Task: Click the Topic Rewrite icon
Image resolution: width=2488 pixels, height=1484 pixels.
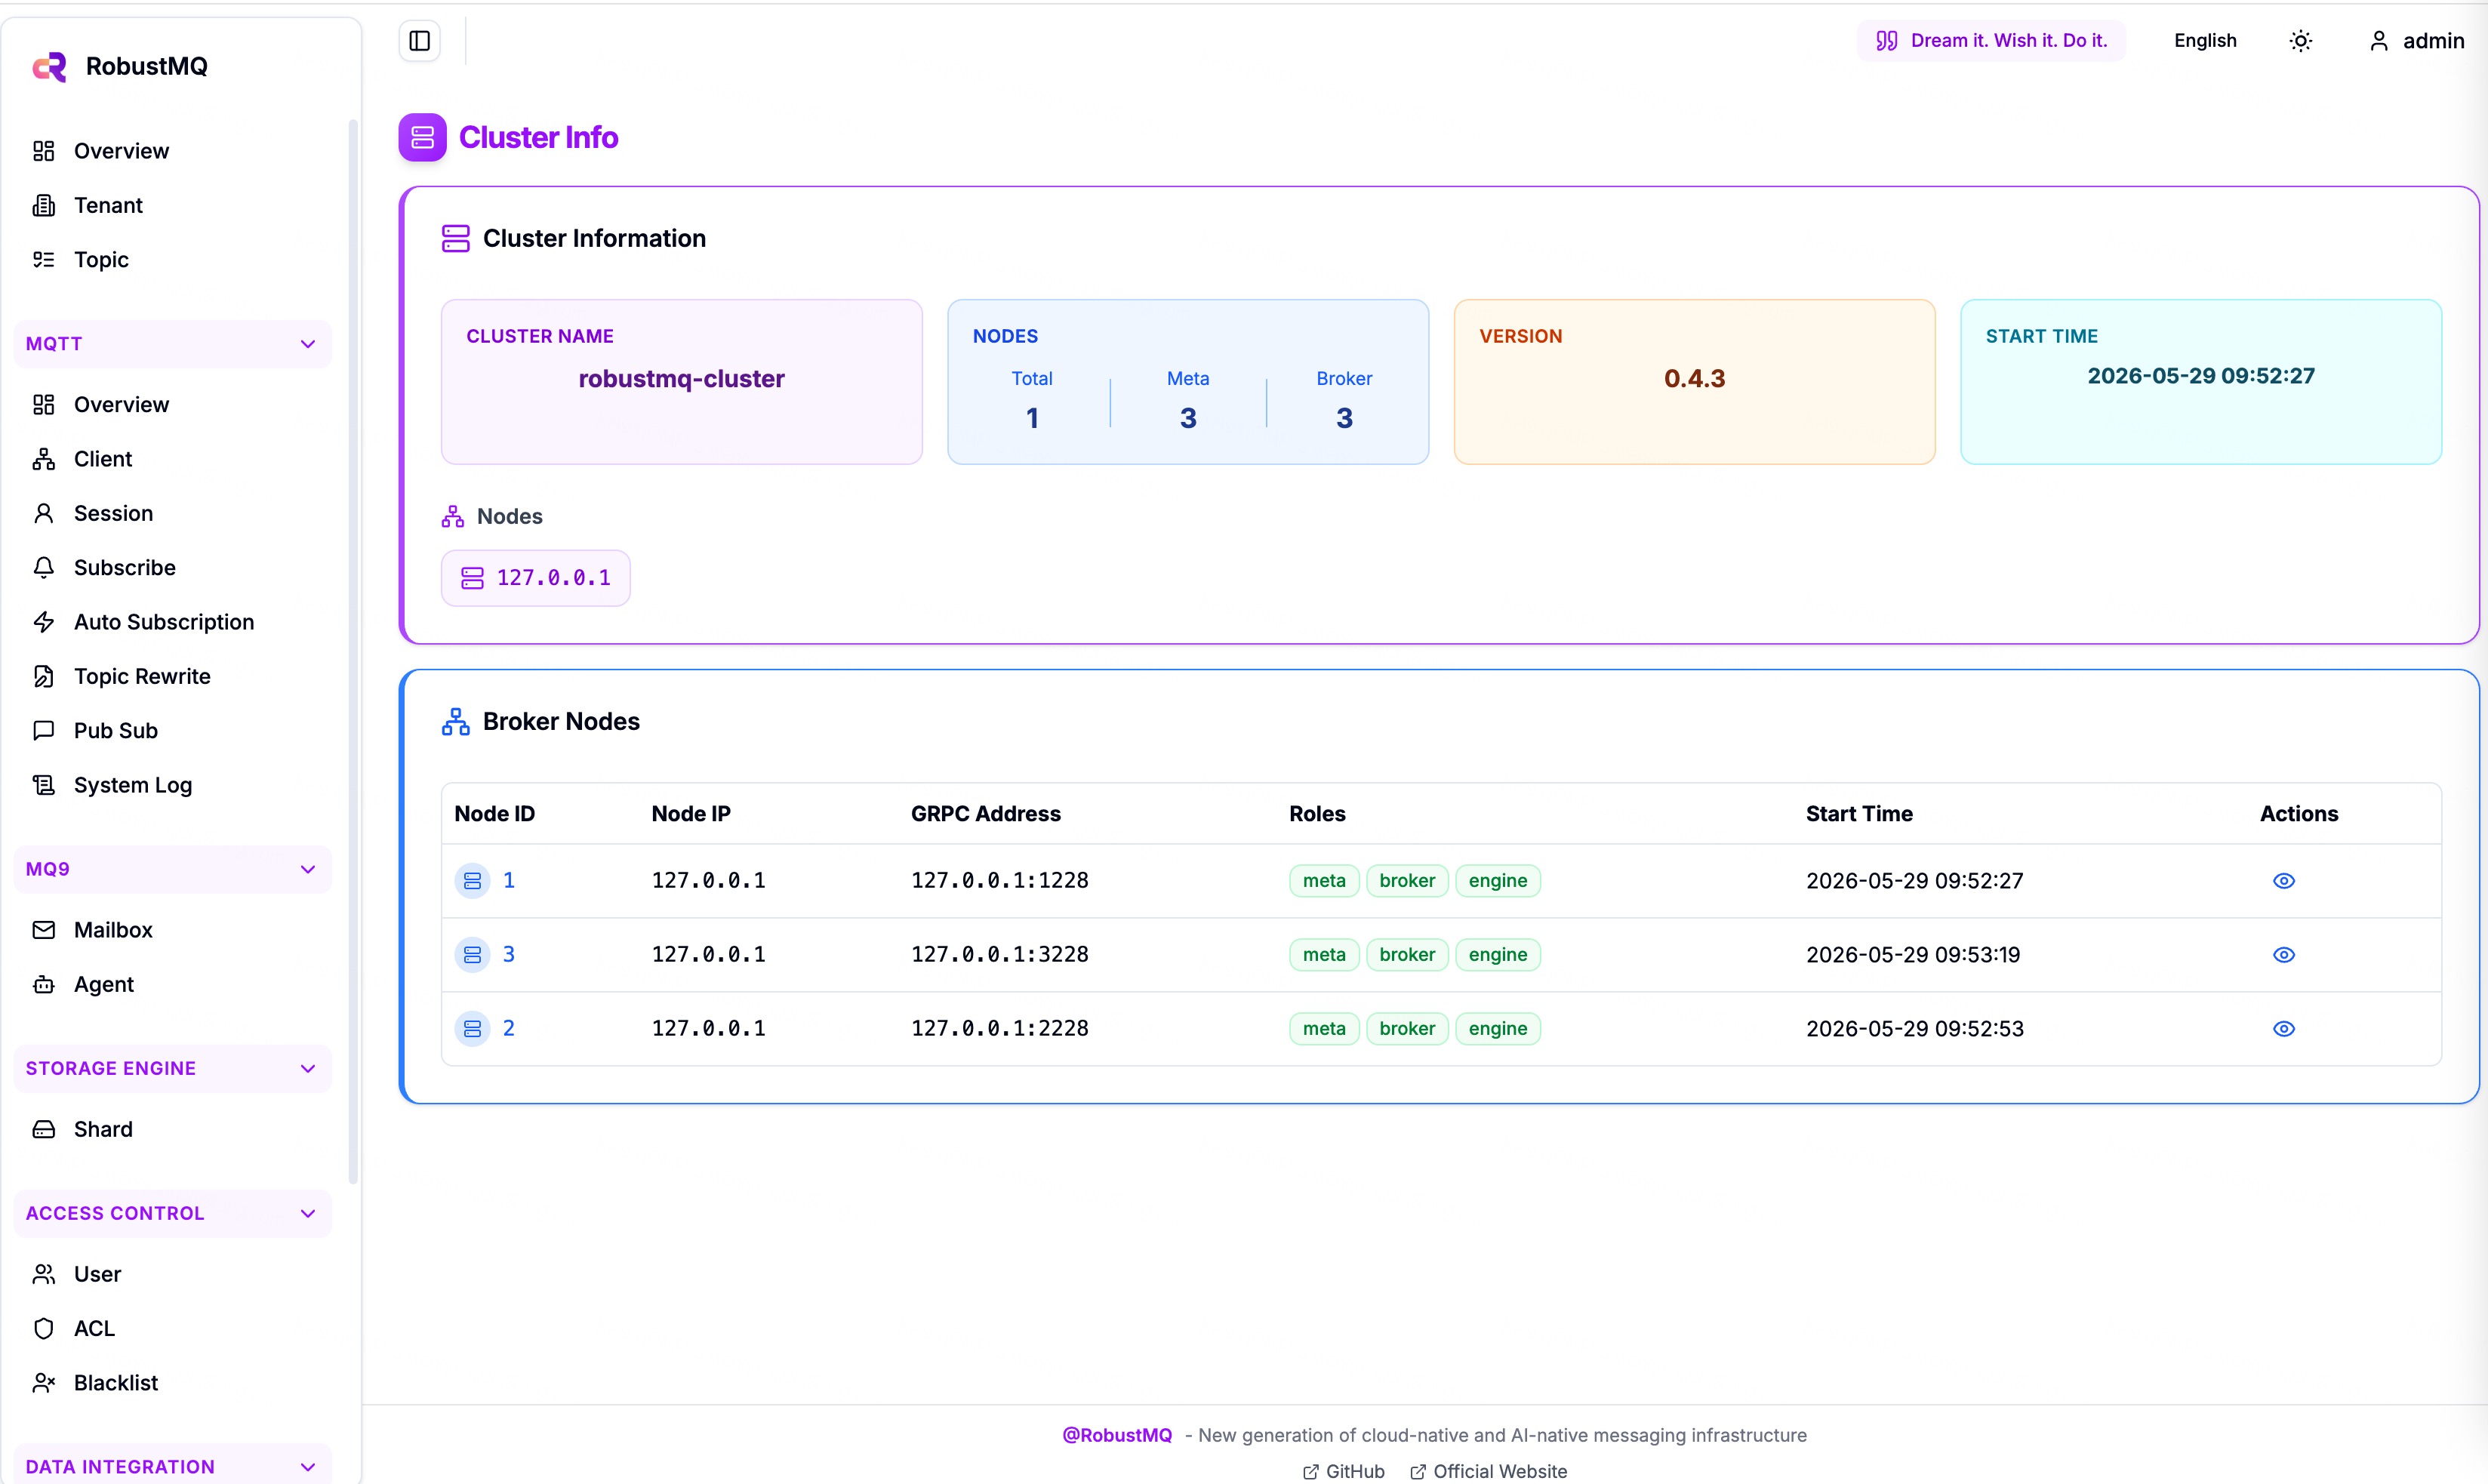Action: (44, 677)
